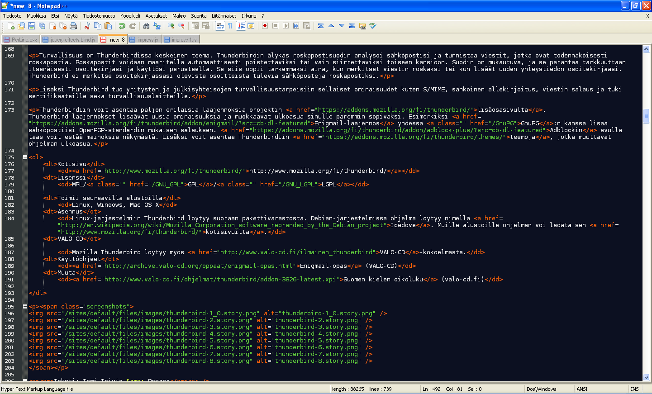Click the Copy icon in the toolbar

[x=98, y=26]
